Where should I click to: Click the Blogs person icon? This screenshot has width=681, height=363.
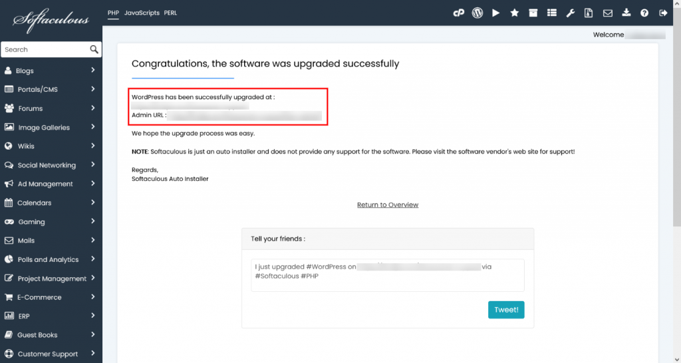tap(8, 70)
